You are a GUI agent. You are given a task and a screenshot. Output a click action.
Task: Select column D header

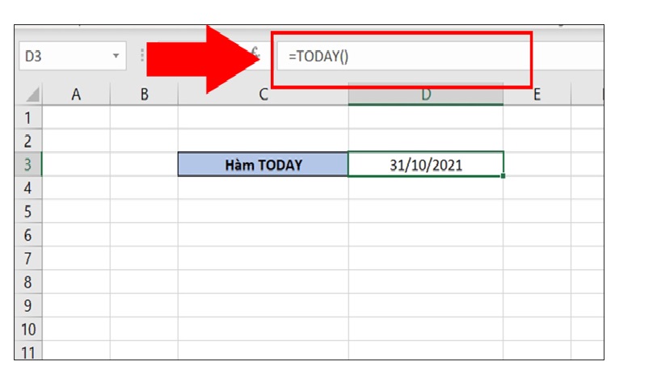(426, 95)
